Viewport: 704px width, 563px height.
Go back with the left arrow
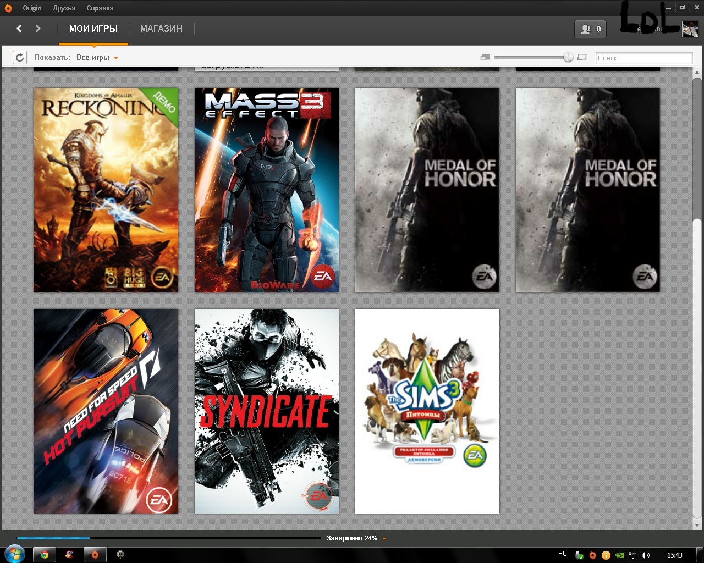19,29
